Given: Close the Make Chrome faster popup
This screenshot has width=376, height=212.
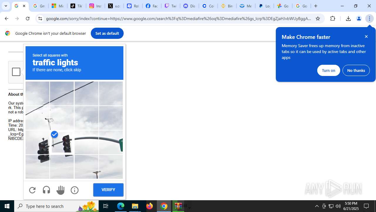Looking at the screenshot, I should point(366,37).
